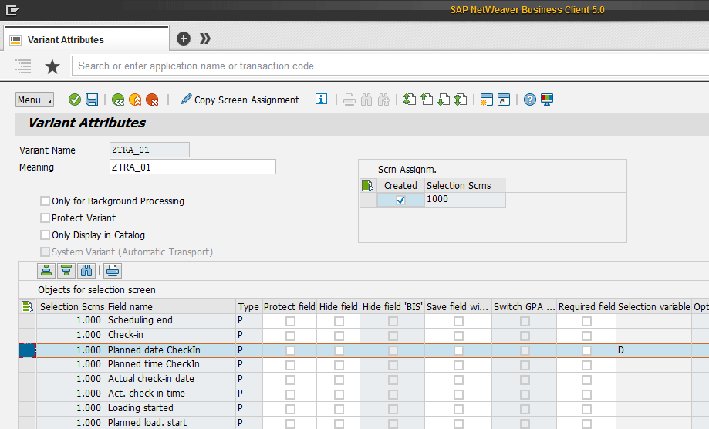Click the Variant Name field ZTRA_01
709x429 pixels.
[150, 150]
